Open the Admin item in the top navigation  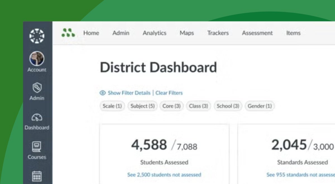point(121,33)
